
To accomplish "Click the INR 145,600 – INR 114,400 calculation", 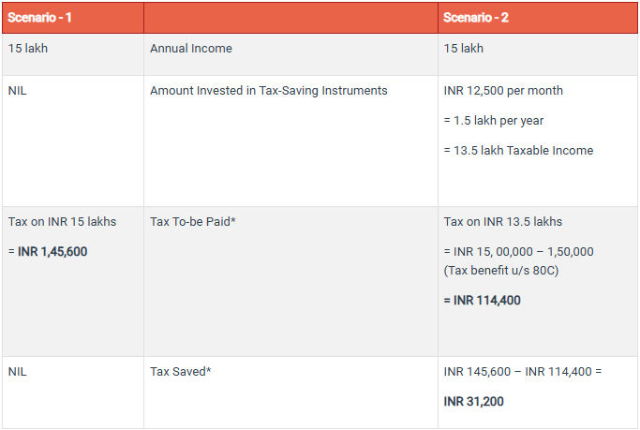I will click(523, 372).
